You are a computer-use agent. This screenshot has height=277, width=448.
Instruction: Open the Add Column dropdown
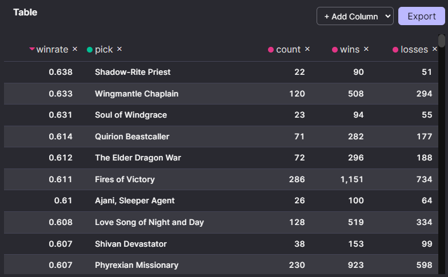click(x=355, y=16)
